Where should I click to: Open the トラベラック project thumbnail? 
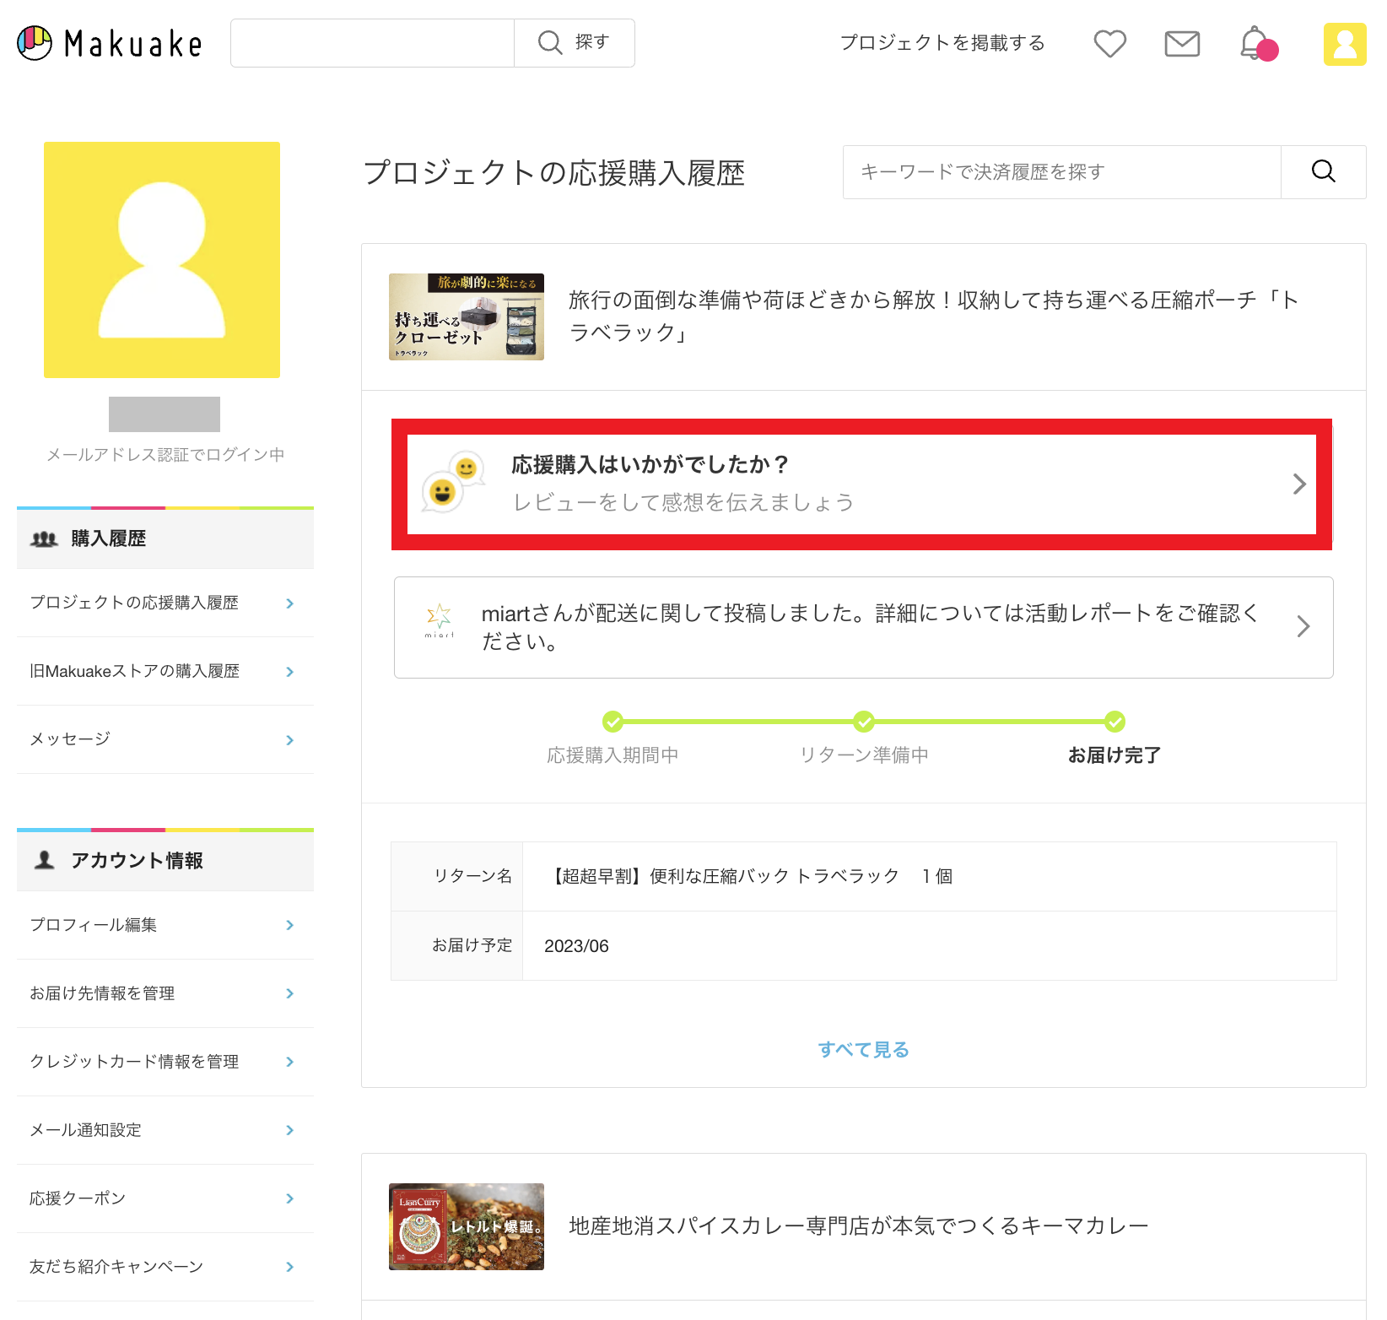(466, 316)
